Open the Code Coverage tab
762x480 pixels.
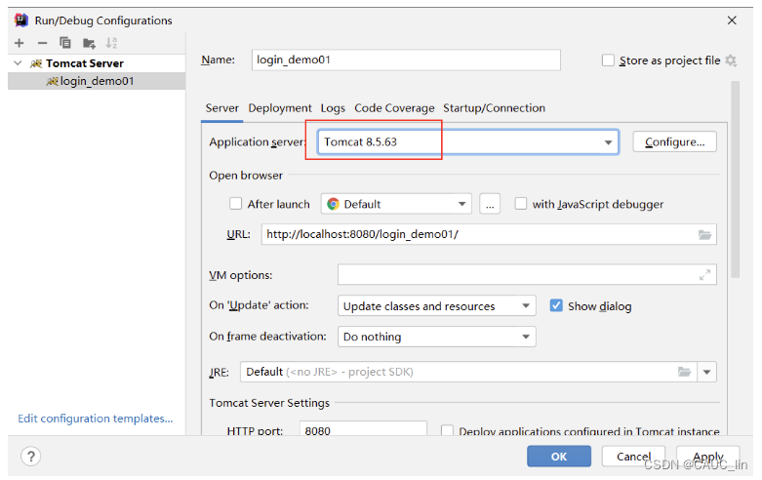point(394,108)
